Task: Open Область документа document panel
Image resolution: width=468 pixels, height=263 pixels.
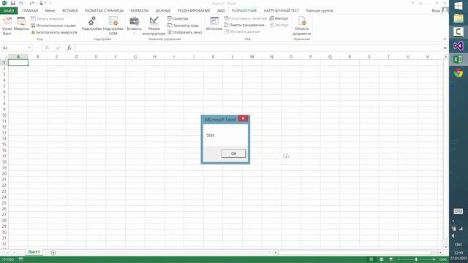Action: tap(302, 26)
